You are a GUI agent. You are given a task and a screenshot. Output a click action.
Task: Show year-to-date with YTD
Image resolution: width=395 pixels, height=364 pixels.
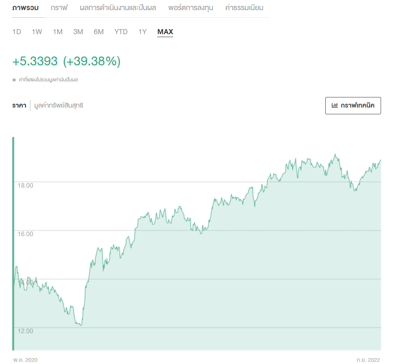click(121, 32)
